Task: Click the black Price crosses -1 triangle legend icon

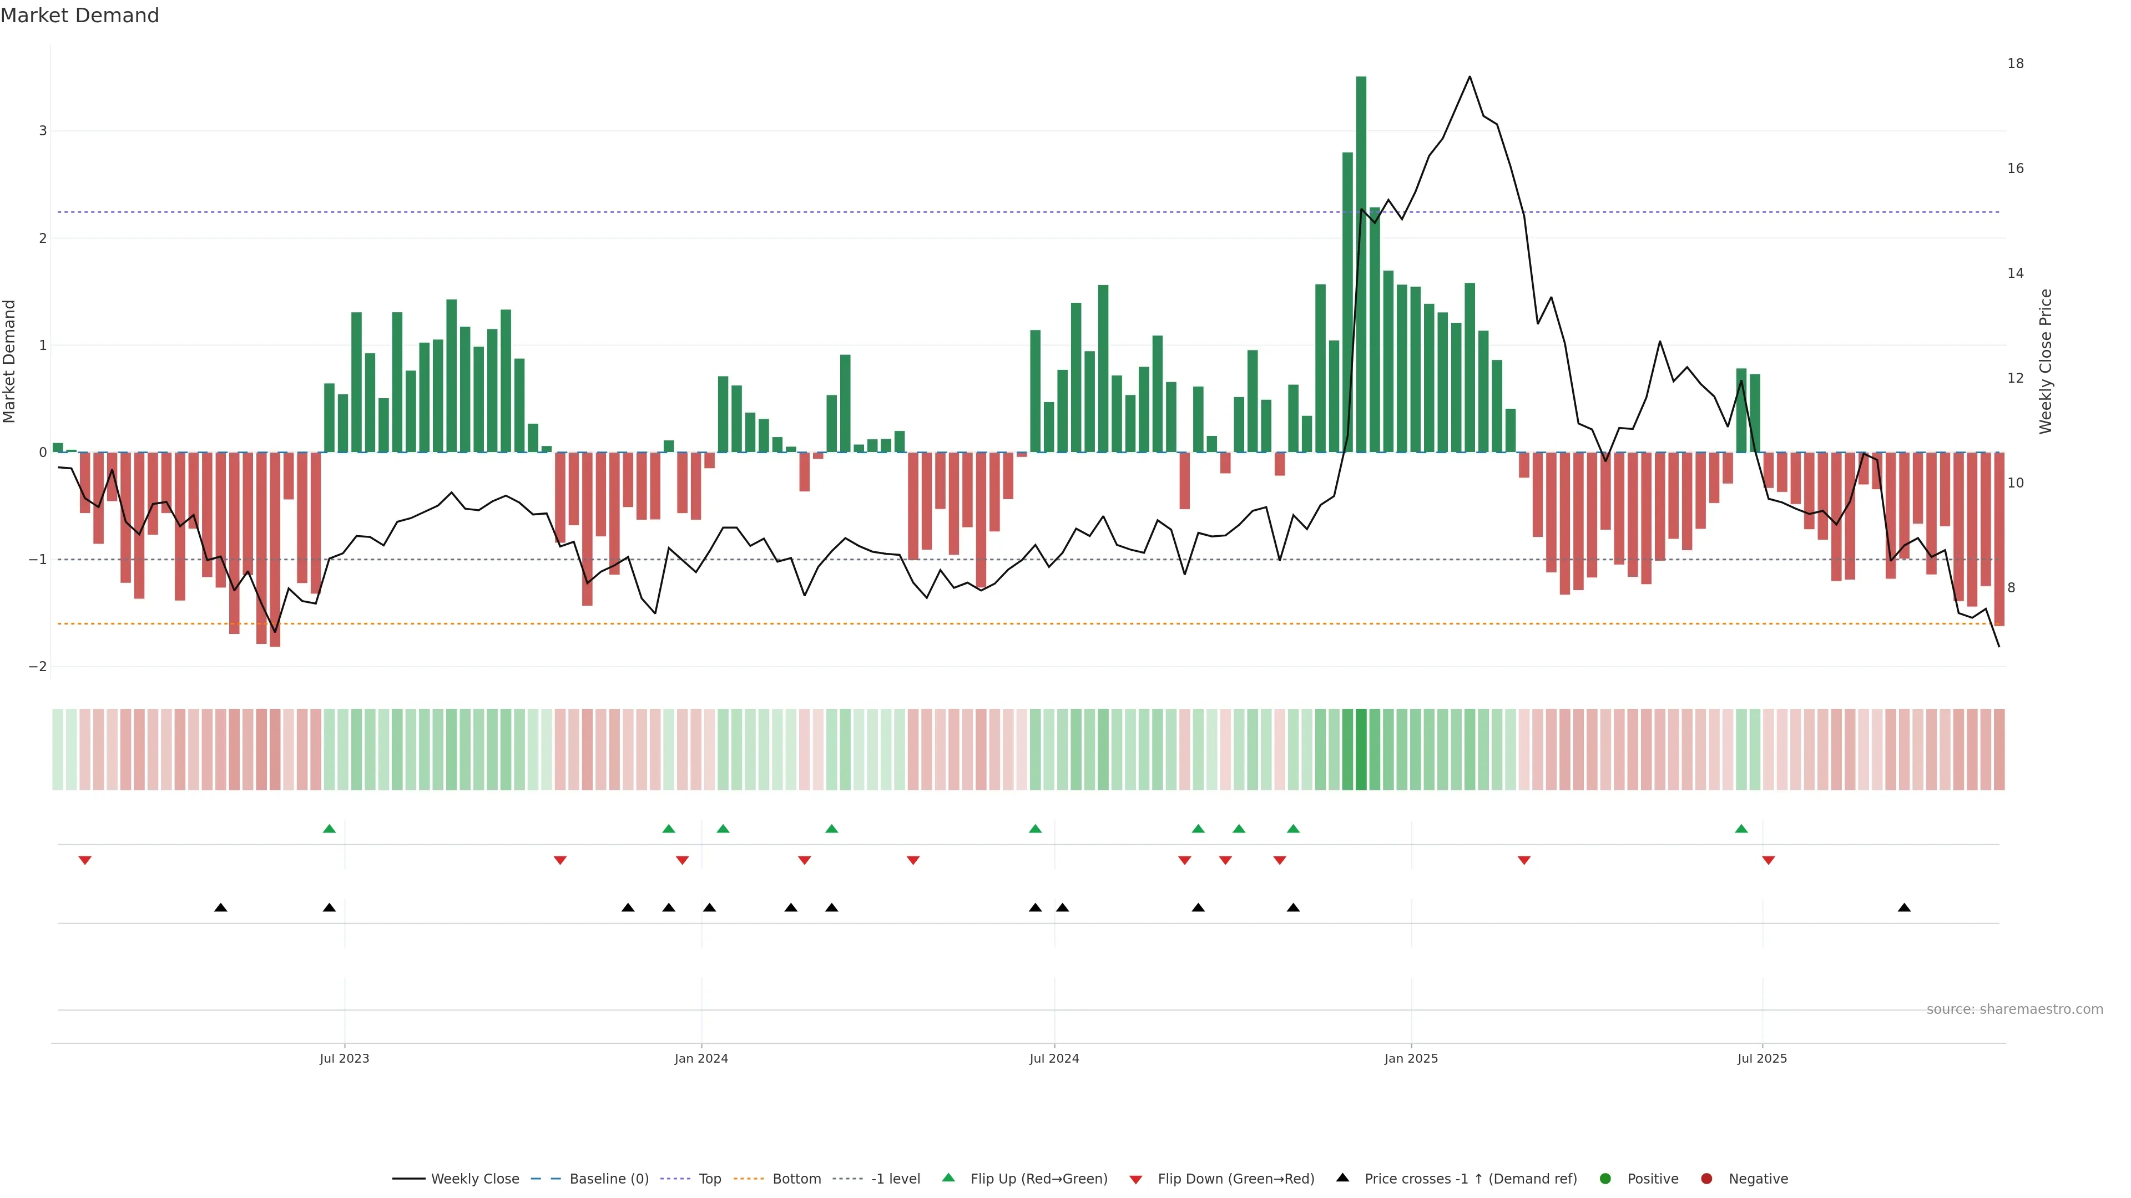Action: click(x=1342, y=1178)
